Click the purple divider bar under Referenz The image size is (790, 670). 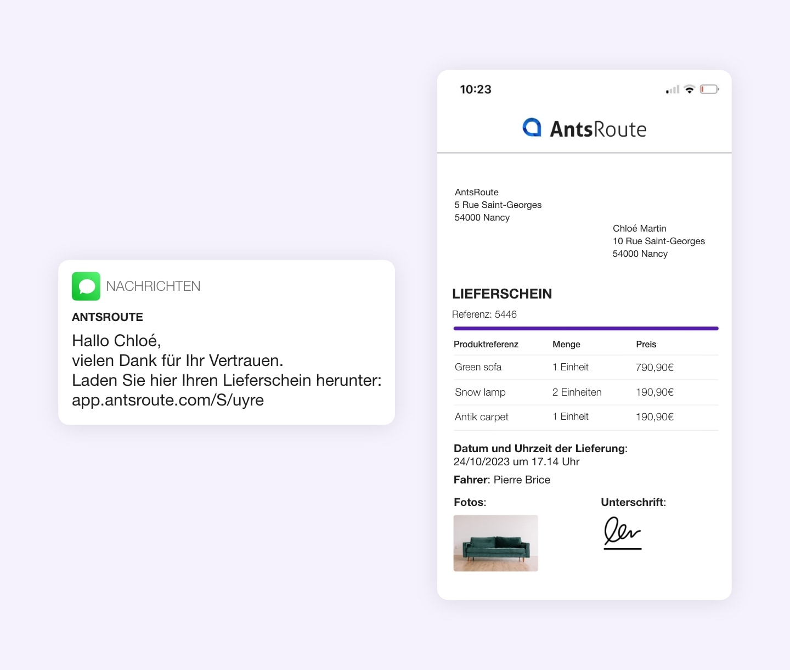click(585, 329)
